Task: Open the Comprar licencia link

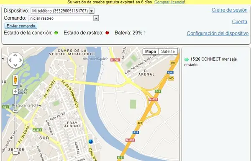Action: click(169, 2)
